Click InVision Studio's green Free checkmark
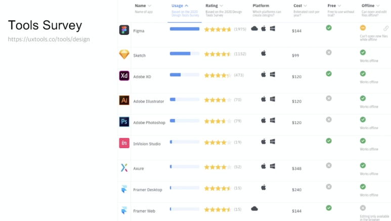Screen dimensions: 391x221 pos(329,141)
